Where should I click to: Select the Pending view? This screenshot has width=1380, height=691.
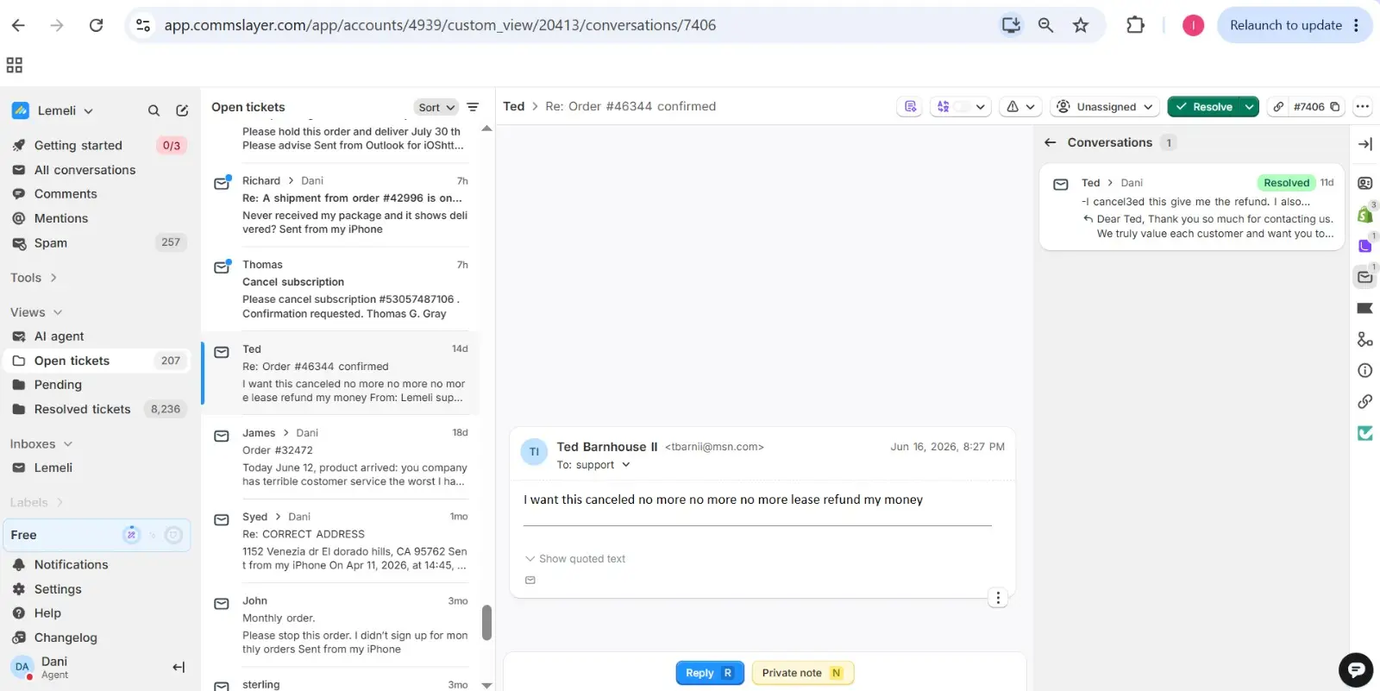(97, 385)
